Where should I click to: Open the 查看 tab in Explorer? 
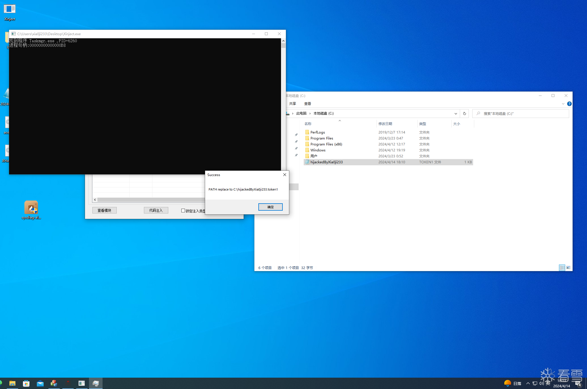[307, 104]
